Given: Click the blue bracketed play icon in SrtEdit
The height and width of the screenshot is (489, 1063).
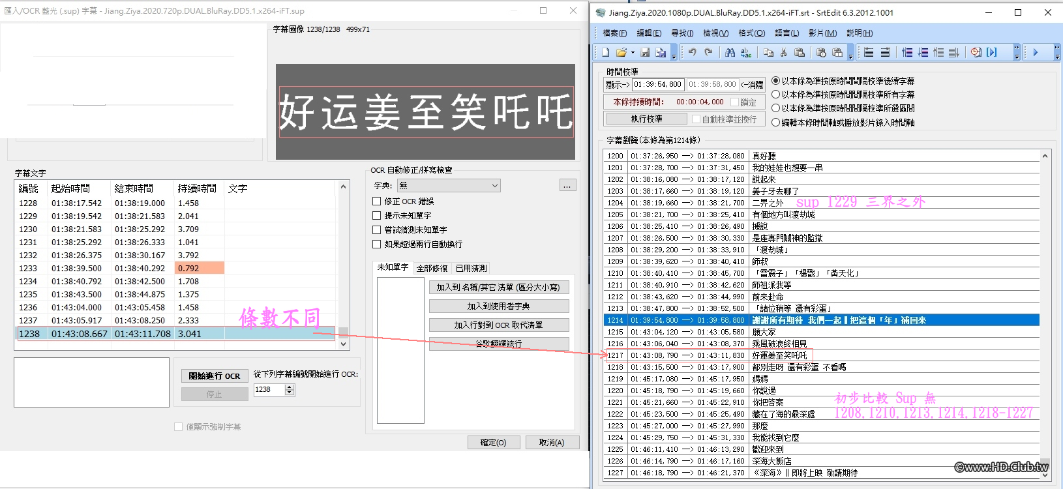Looking at the screenshot, I should [x=991, y=52].
